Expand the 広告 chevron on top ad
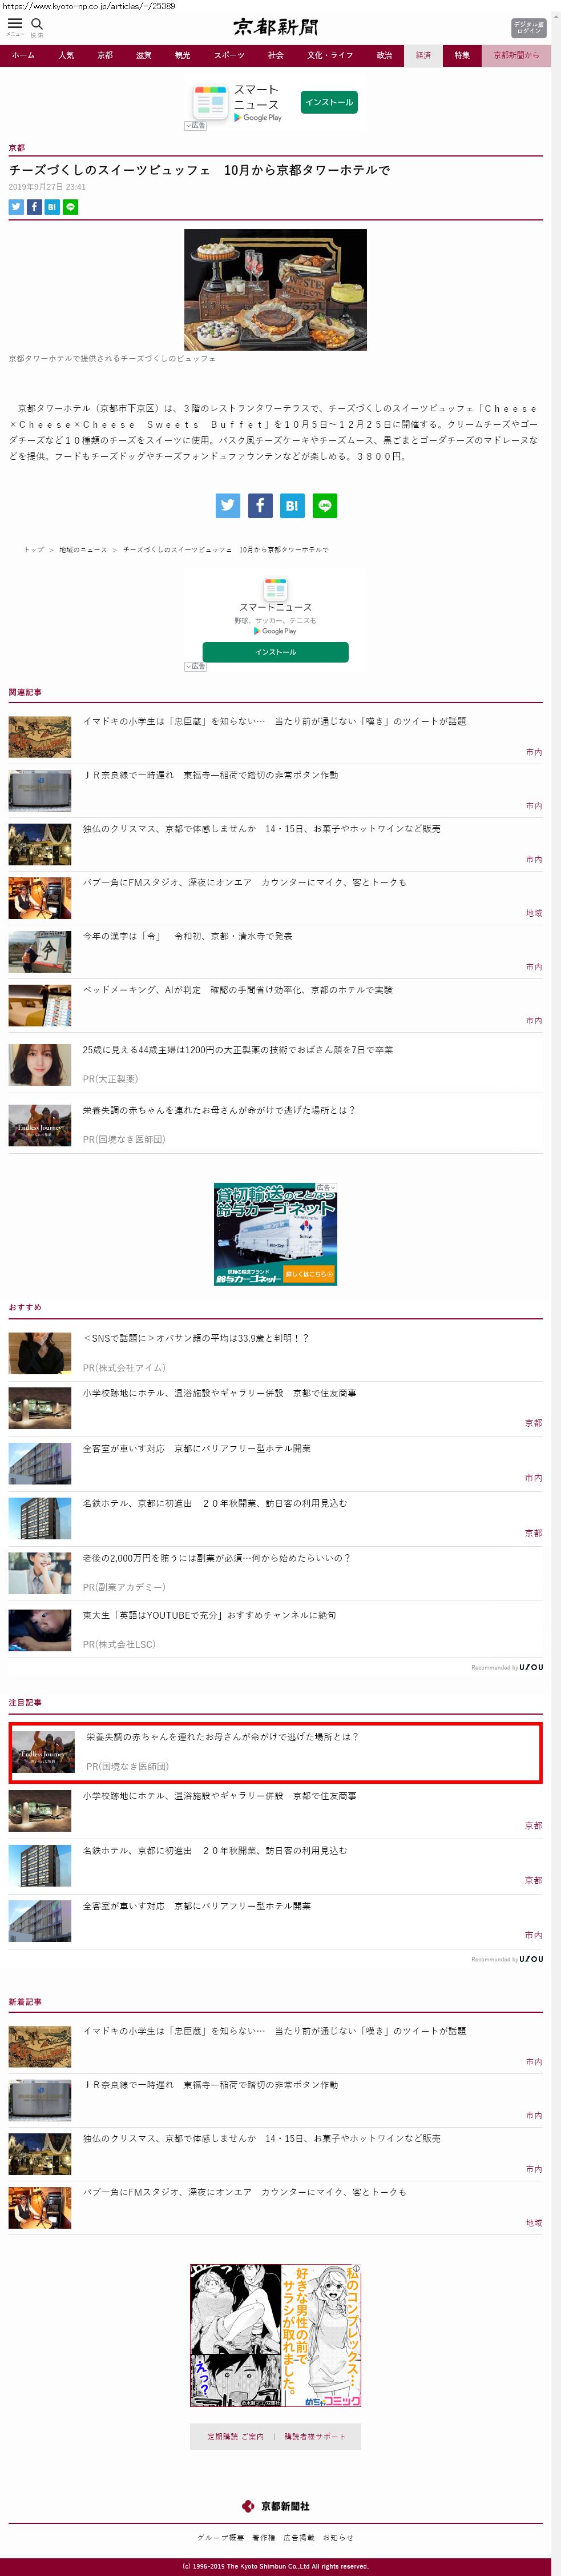The width and height of the screenshot is (561, 2576). tap(195, 126)
